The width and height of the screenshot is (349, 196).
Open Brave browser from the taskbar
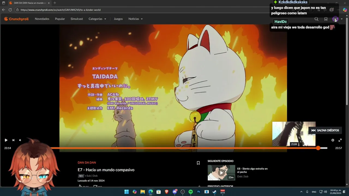pyautogui.click(x=167, y=192)
